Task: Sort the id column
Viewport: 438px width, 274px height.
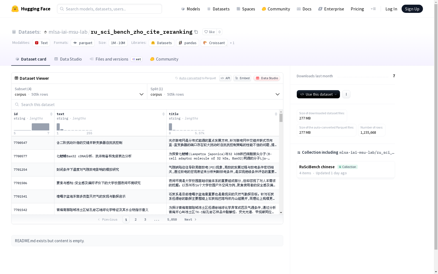Action: [x=51, y=114]
